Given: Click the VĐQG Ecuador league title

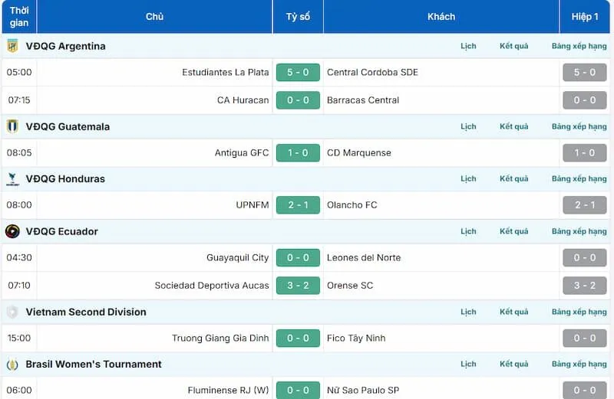Looking at the screenshot, I should 62,231.
